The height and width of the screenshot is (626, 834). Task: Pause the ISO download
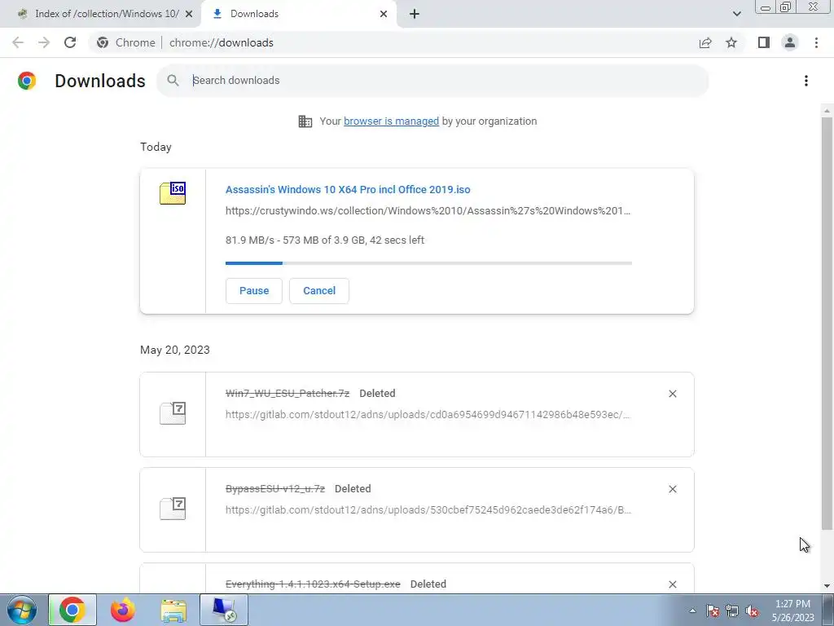(254, 291)
